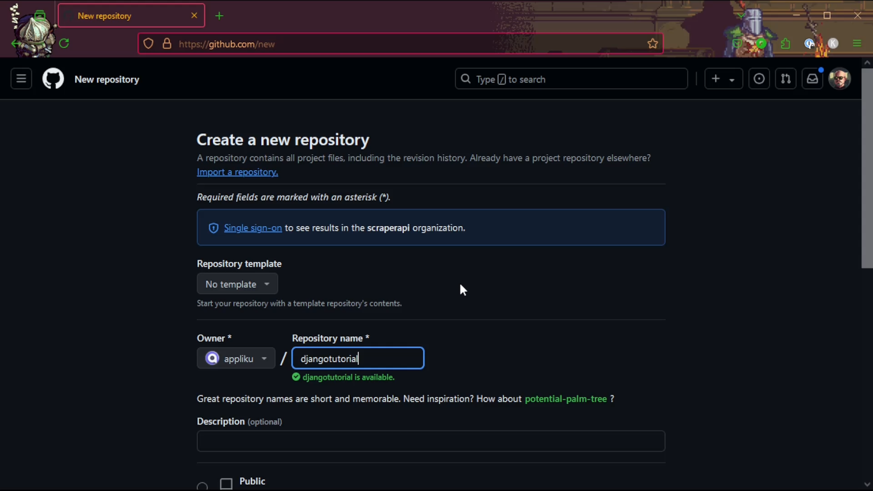Reload the current page
Image resolution: width=873 pixels, height=491 pixels.
click(64, 43)
